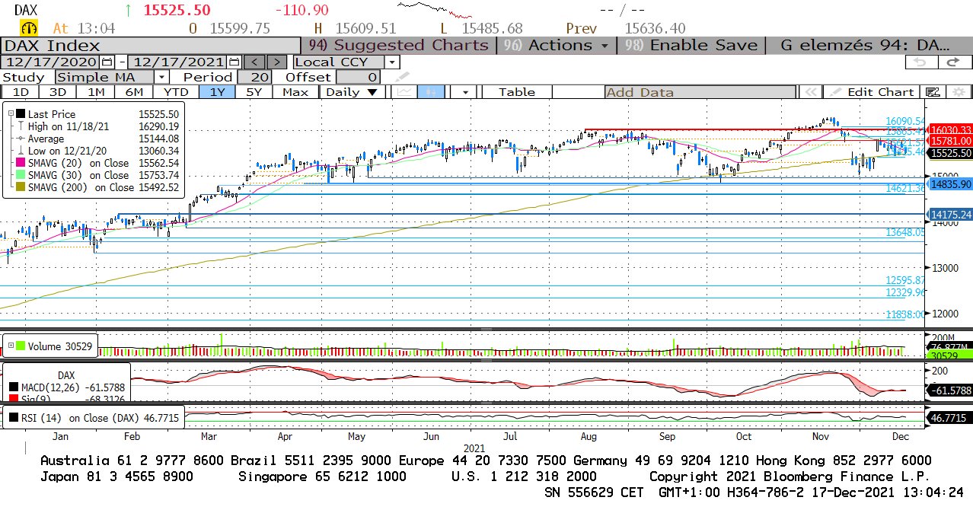Click the blue 14175.24 price axis label
973x510 pixels.
[951, 214]
